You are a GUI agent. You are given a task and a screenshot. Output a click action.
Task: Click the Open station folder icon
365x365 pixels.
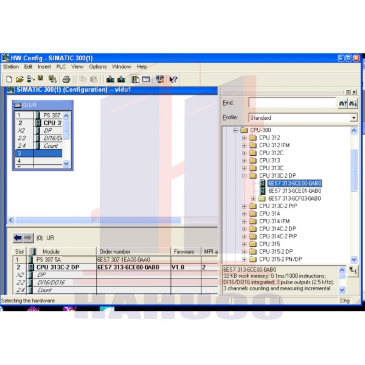click(x=19, y=79)
